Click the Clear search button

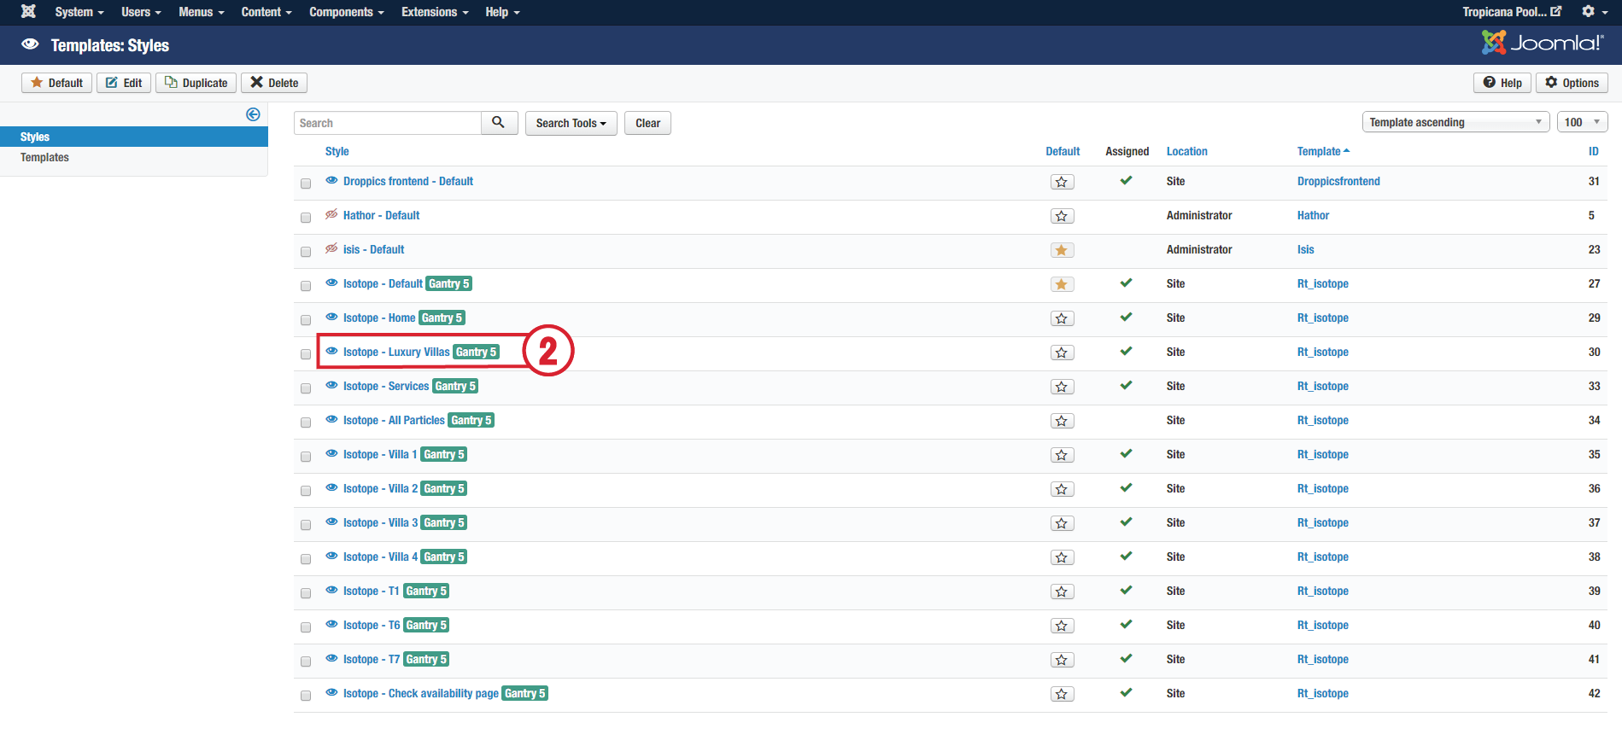(647, 123)
